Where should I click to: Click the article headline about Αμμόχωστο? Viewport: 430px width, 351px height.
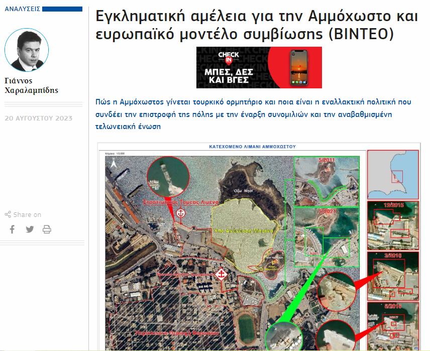[257, 25]
